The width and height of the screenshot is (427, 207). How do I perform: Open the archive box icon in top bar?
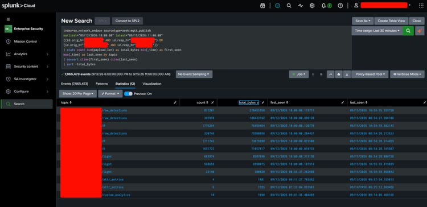click(x=262, y=6)
